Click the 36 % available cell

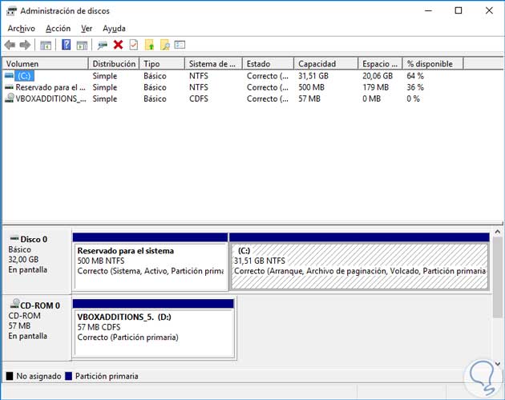click(415, 87)
